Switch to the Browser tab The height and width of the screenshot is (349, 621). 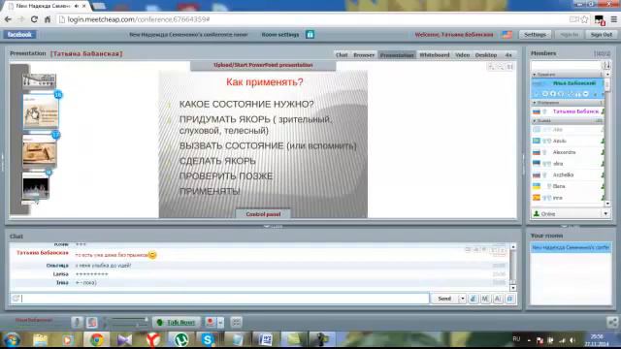click(364, 55)
